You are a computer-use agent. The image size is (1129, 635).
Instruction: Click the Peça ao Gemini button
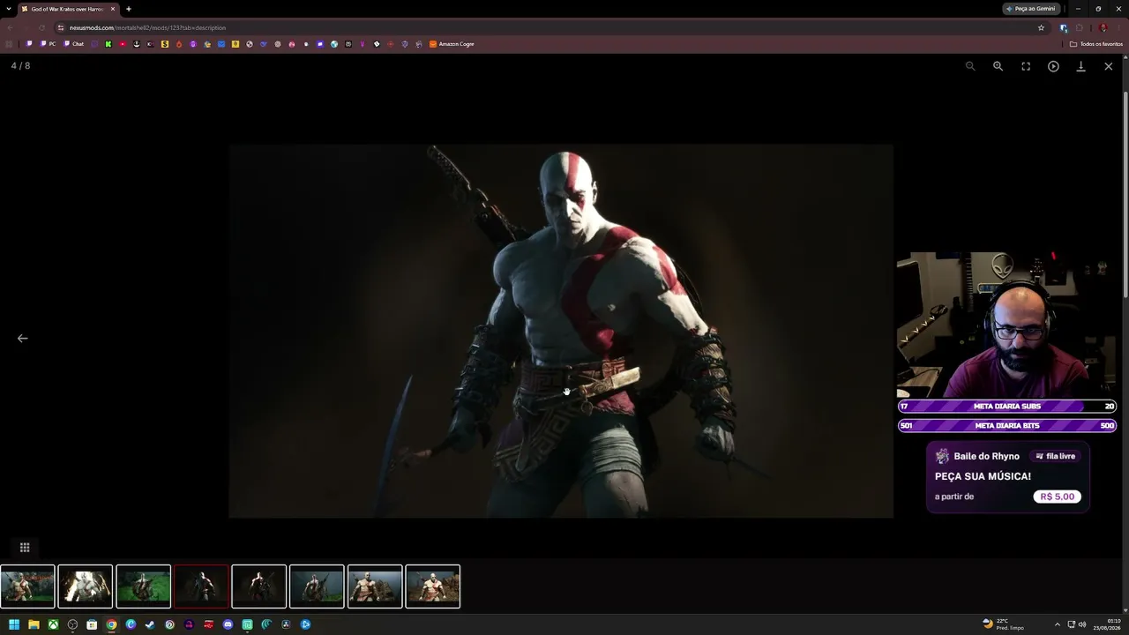point(1031,9)
